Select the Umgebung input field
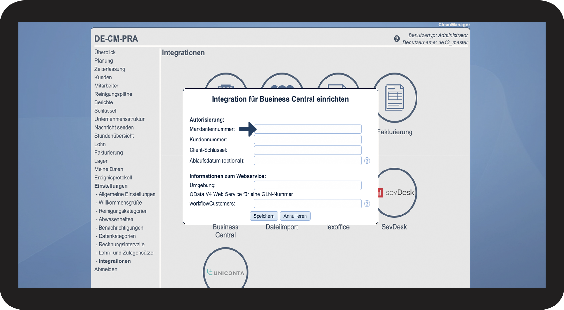Image resolution: width=564 pixels, height=310 pixels. [x=308, y=185]
